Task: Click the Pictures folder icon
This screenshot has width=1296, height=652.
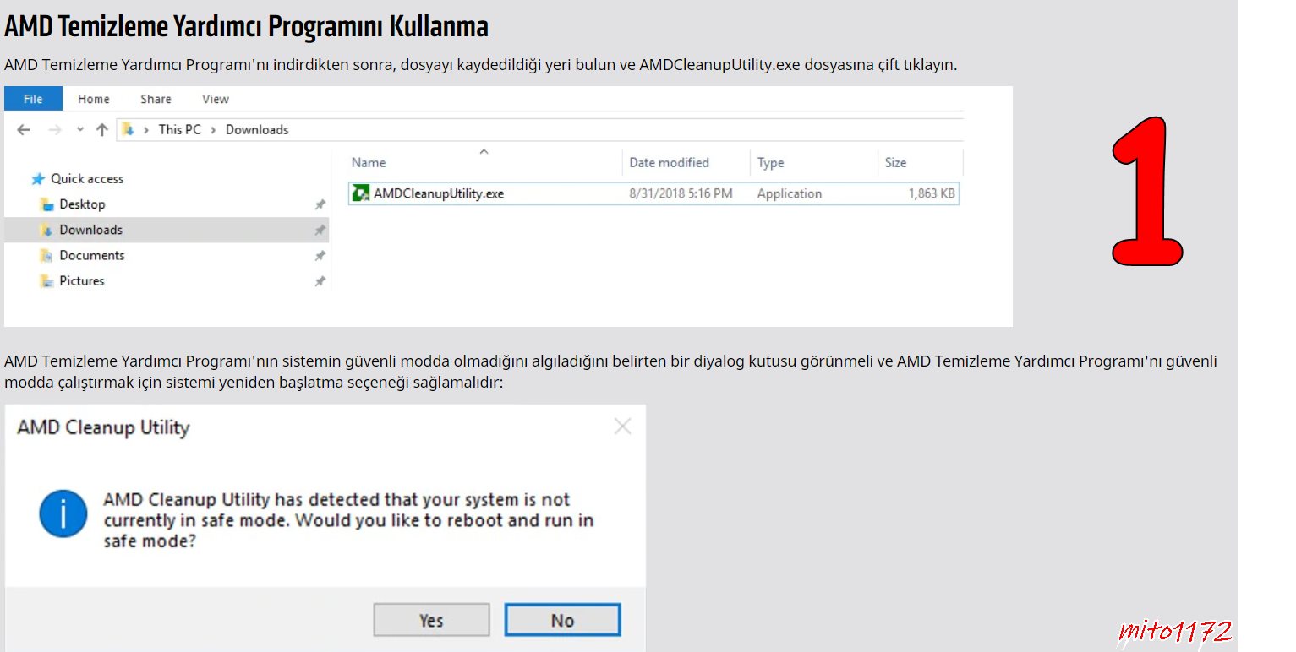Action: pos(47,280)
